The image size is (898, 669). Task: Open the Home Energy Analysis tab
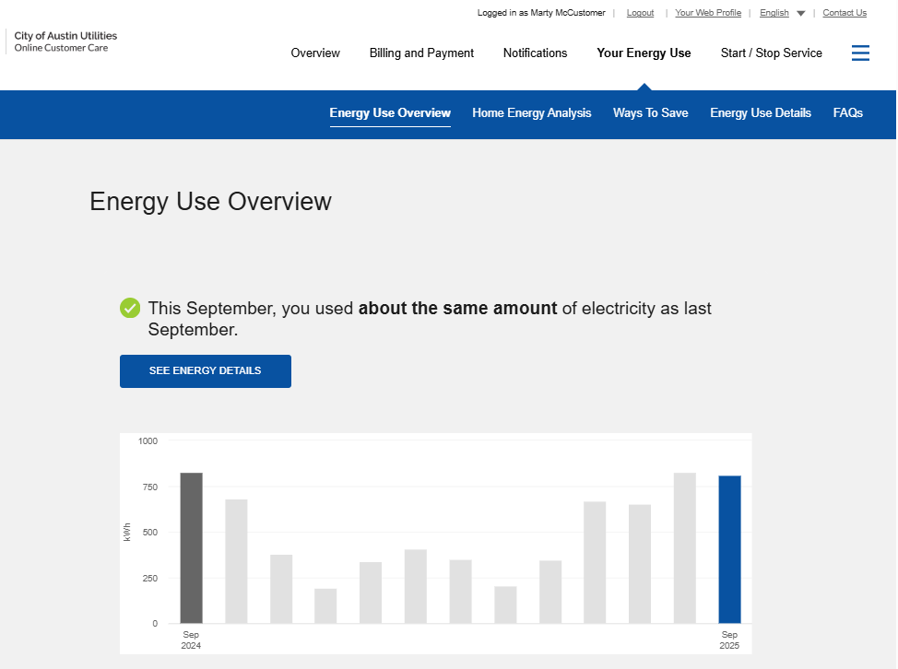coord(531,112)
